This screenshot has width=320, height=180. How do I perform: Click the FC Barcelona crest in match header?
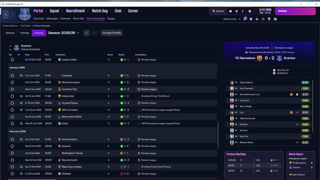click(259, 58)
